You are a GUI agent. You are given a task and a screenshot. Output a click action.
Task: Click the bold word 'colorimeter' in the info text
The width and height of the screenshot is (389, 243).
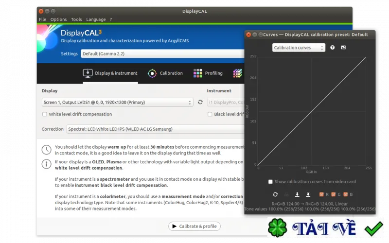[x=113, y=196]
